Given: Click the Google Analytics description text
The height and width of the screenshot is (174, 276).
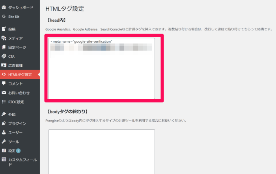Looking at the screenshot, I should pos(159,29).
